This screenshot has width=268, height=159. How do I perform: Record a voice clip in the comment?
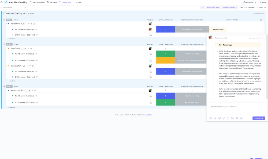tap(237, 118)
